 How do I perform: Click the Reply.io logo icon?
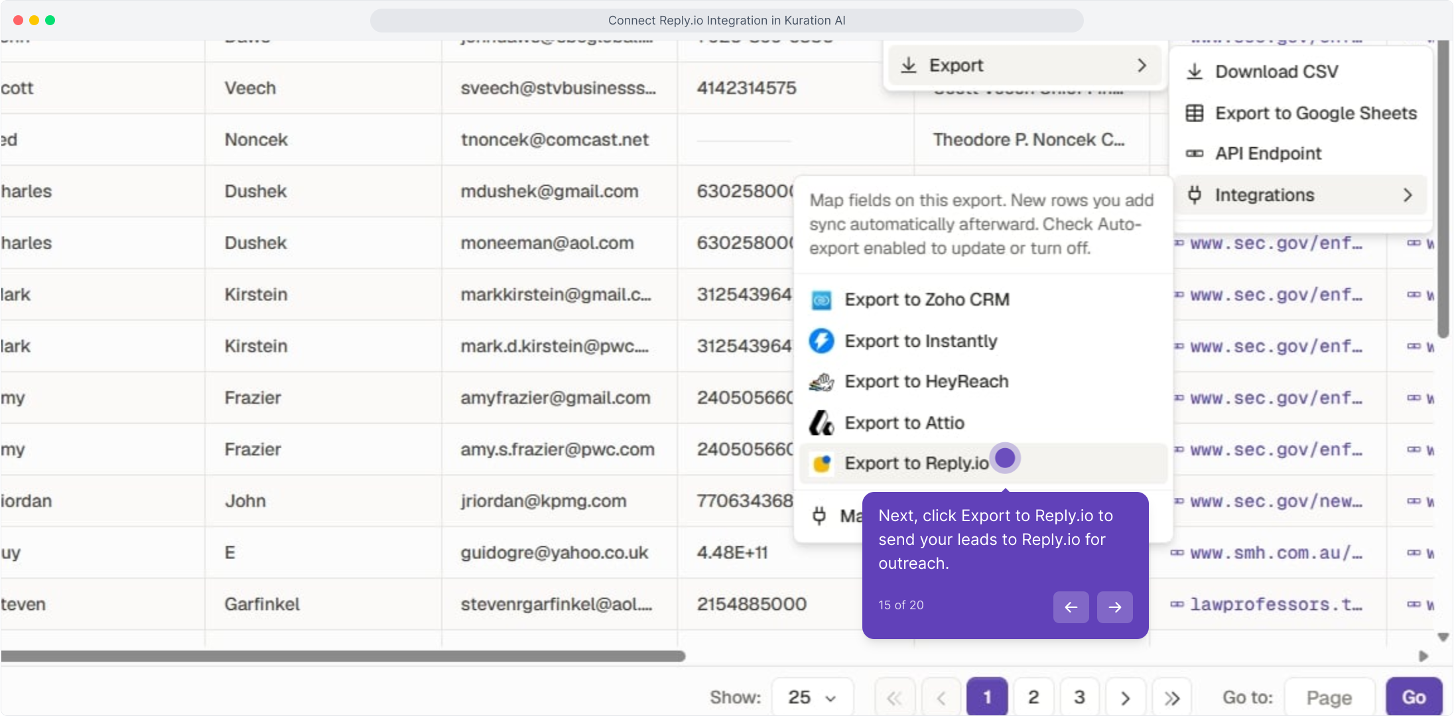tap(823, 463)
